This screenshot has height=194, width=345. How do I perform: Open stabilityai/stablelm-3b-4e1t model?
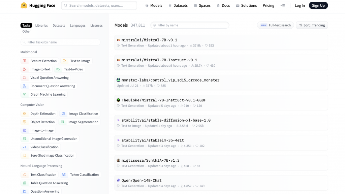point(221,143)
